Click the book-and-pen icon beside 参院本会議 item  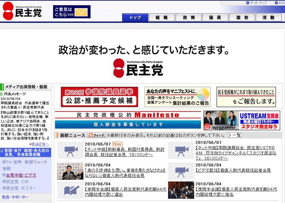[70, 190]
